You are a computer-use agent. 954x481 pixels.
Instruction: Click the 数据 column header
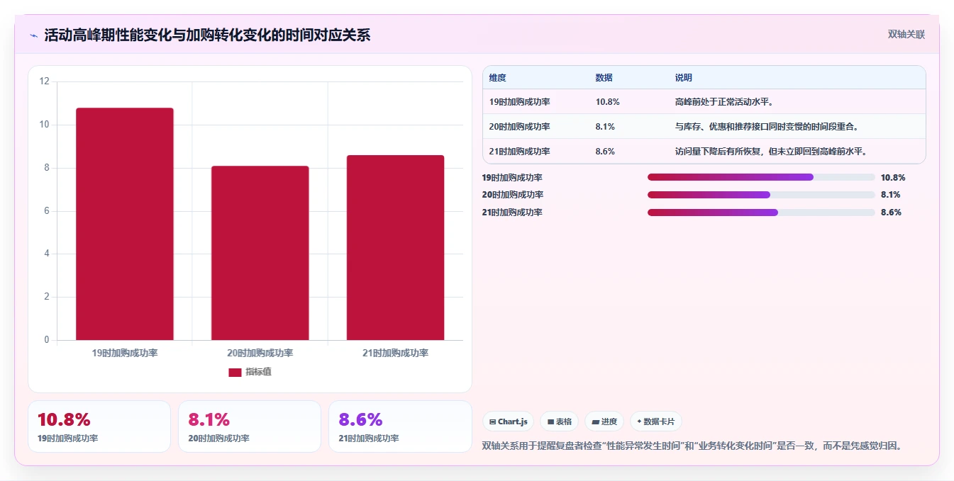click(x=604, y=78)
